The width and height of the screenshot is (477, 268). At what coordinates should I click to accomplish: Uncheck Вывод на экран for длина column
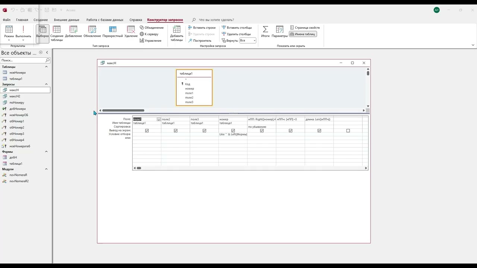tap(319, 131)
